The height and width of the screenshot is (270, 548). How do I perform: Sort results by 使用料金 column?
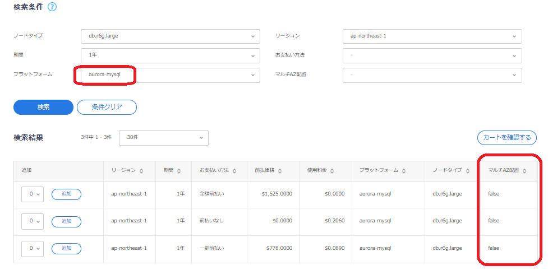(x=332, y=171)
